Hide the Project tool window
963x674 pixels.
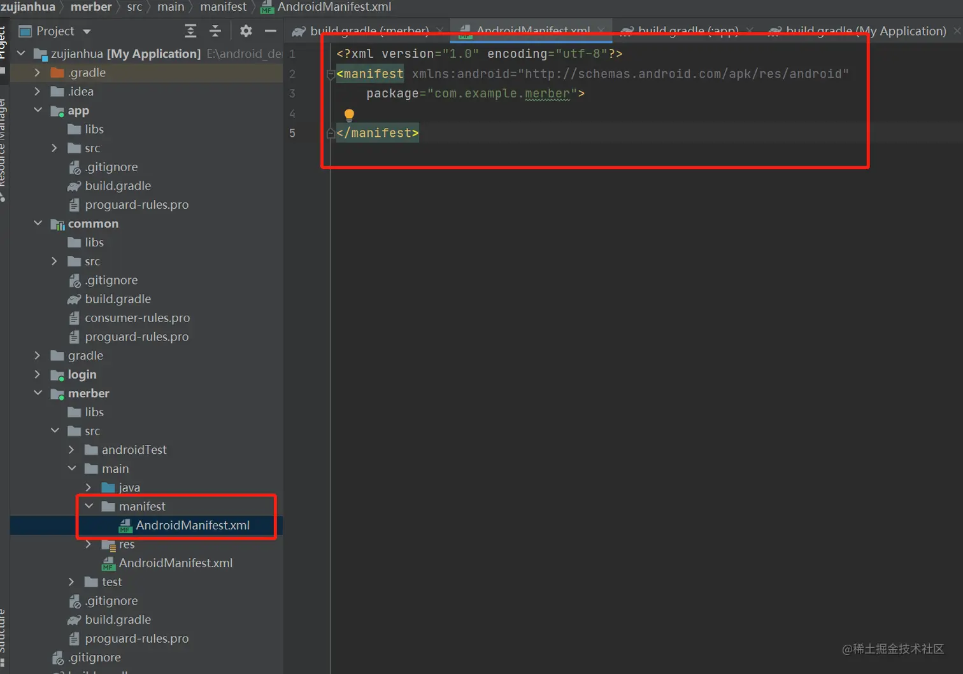(x=270, y=31)
